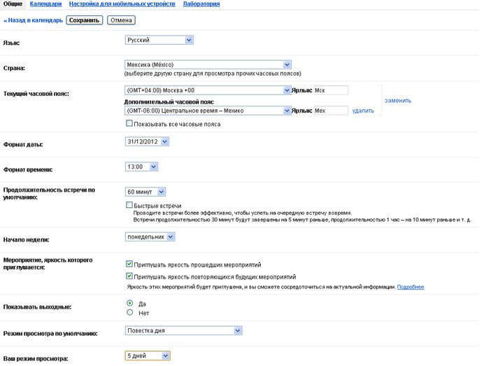The width and height of the screenshot is (484, 366).
Task: Expand the Страна country dropdown
Action: tap(208, 64)
